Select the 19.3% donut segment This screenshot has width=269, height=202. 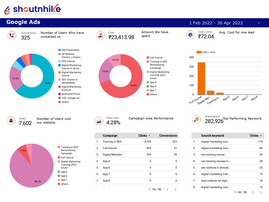tap(15, 78)
